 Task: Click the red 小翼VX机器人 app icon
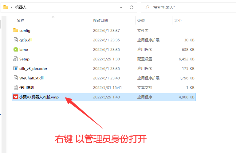point(16,97)
